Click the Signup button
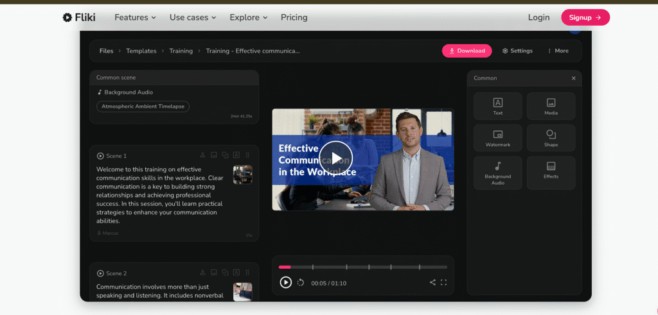This screenshot has height=315, width=658. tap(585, 17)
